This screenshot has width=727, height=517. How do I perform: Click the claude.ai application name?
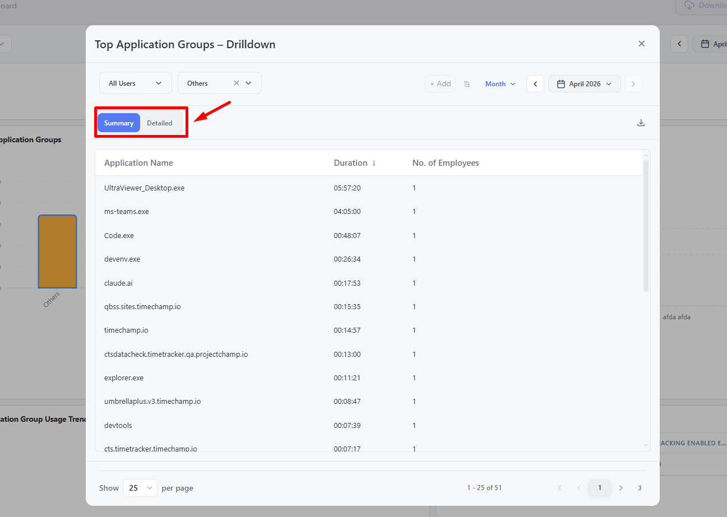pos(118,283)
